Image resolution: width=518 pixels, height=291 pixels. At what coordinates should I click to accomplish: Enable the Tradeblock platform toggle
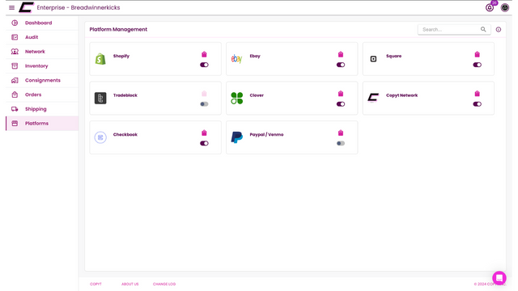pos(204,104)
